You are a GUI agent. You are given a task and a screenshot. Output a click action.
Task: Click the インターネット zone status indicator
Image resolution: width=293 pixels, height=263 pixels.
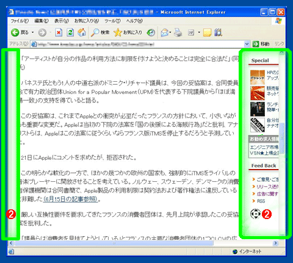click(x=247, y=251)
